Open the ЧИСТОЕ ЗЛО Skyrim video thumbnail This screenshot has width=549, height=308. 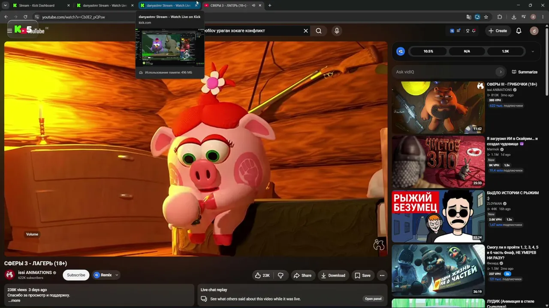(438, 162)
